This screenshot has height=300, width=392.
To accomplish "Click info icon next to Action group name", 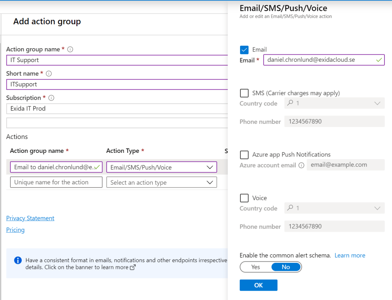I will coord(70,49).
